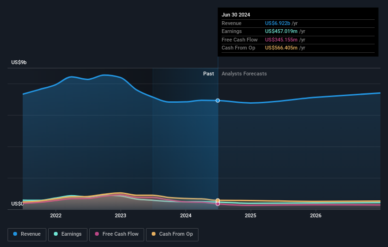The width and height of the screenshot is (388, 247).
Task: Click the Cash From Op row label in tooltip
Action: click(x=239, y=48)
